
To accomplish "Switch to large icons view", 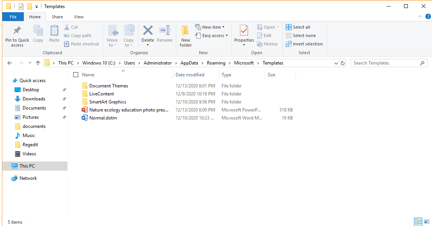I will tap(427, 222).
